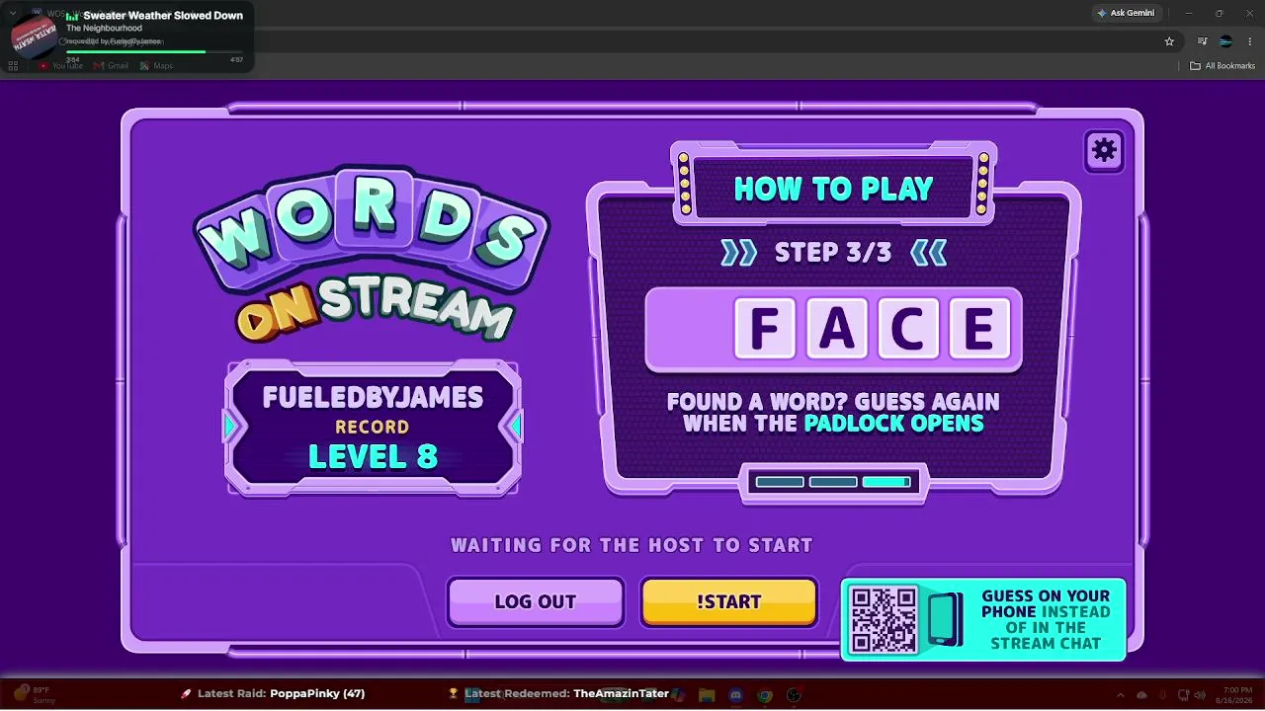Bookmark this page with the star icon

coord(1169,41)
